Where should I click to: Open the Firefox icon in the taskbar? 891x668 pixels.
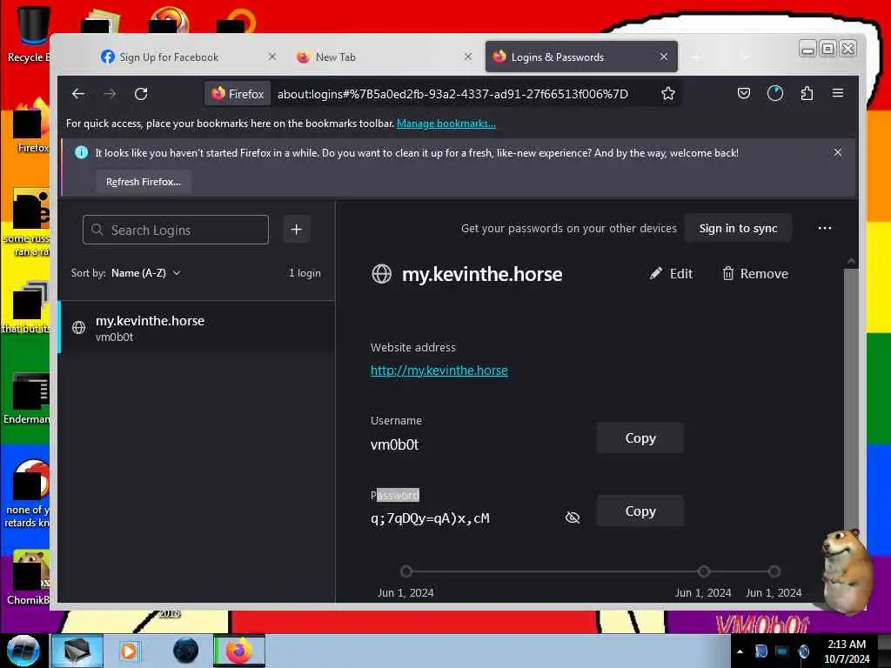tap(238, 651)
